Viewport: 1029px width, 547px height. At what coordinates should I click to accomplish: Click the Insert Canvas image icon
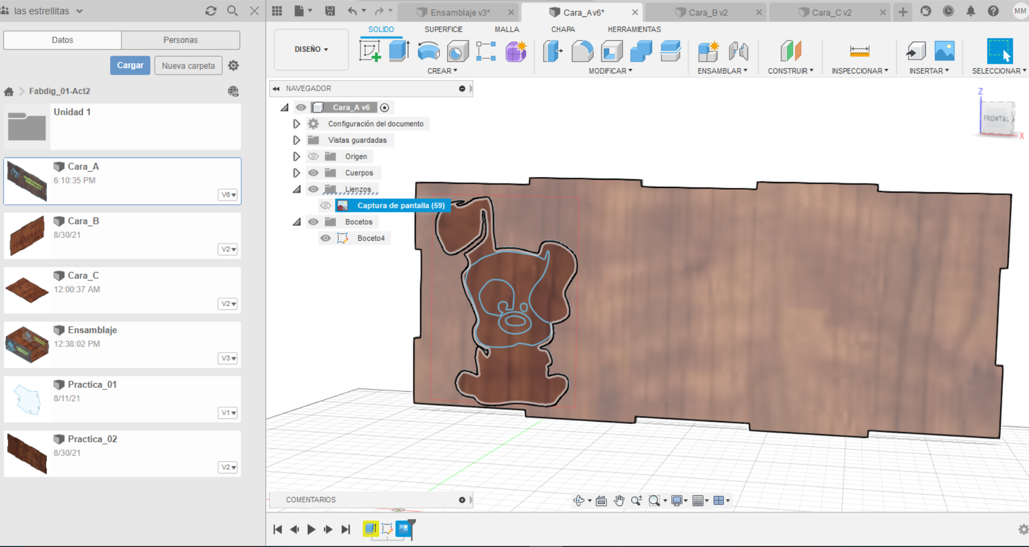click(x=945, y=51)
